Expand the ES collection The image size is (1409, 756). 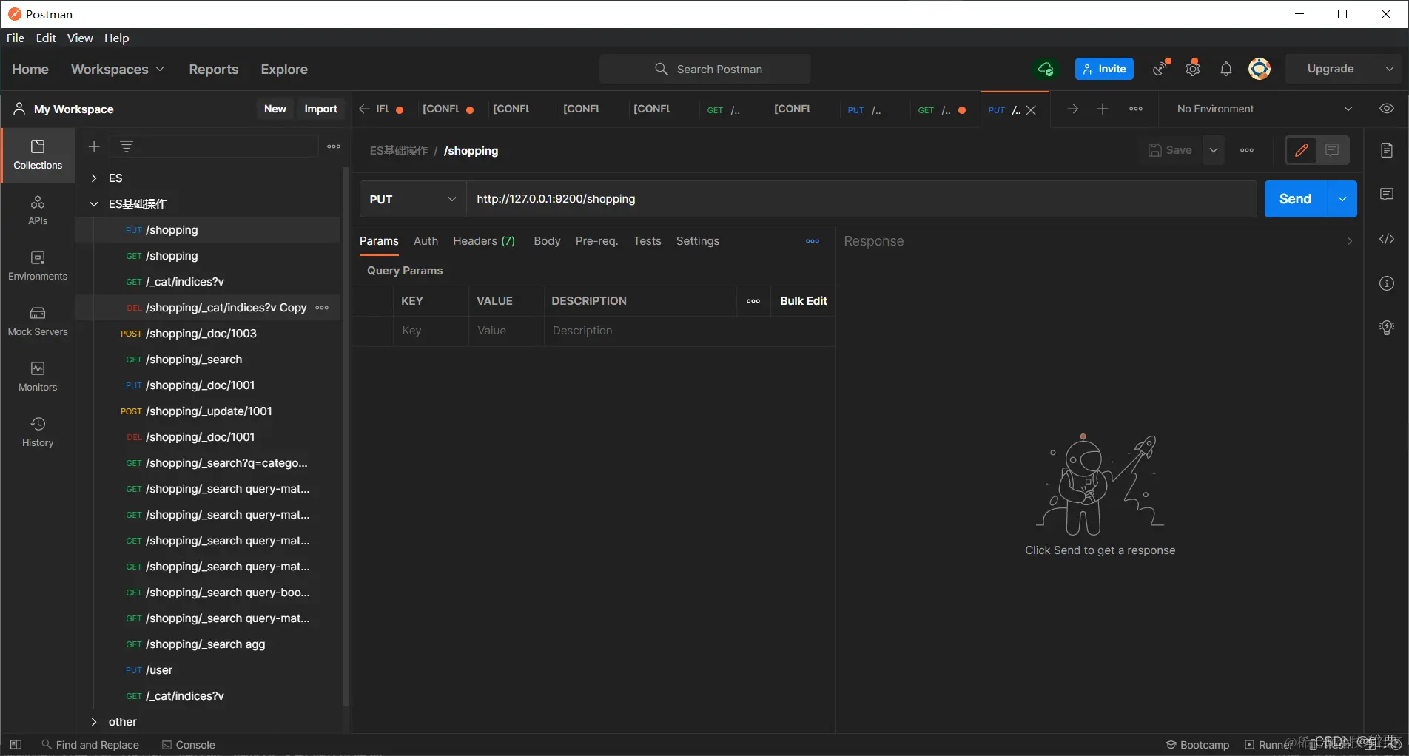94,178
